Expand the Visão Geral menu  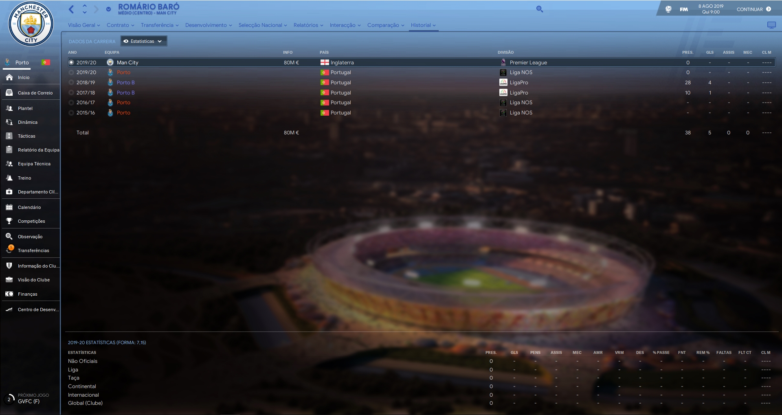click(x=84, y=25)
